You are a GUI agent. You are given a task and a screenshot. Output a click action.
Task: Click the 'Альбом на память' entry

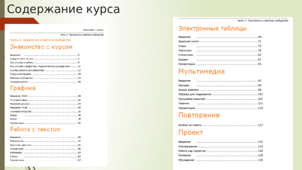(220, 125)
